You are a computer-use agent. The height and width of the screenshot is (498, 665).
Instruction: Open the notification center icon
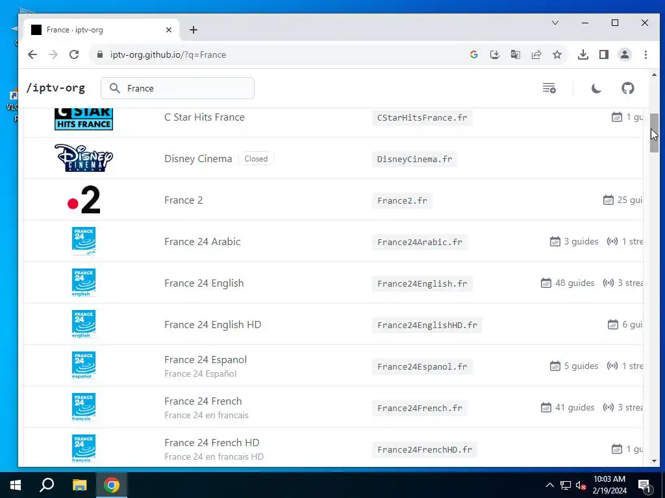click(644, 486)
